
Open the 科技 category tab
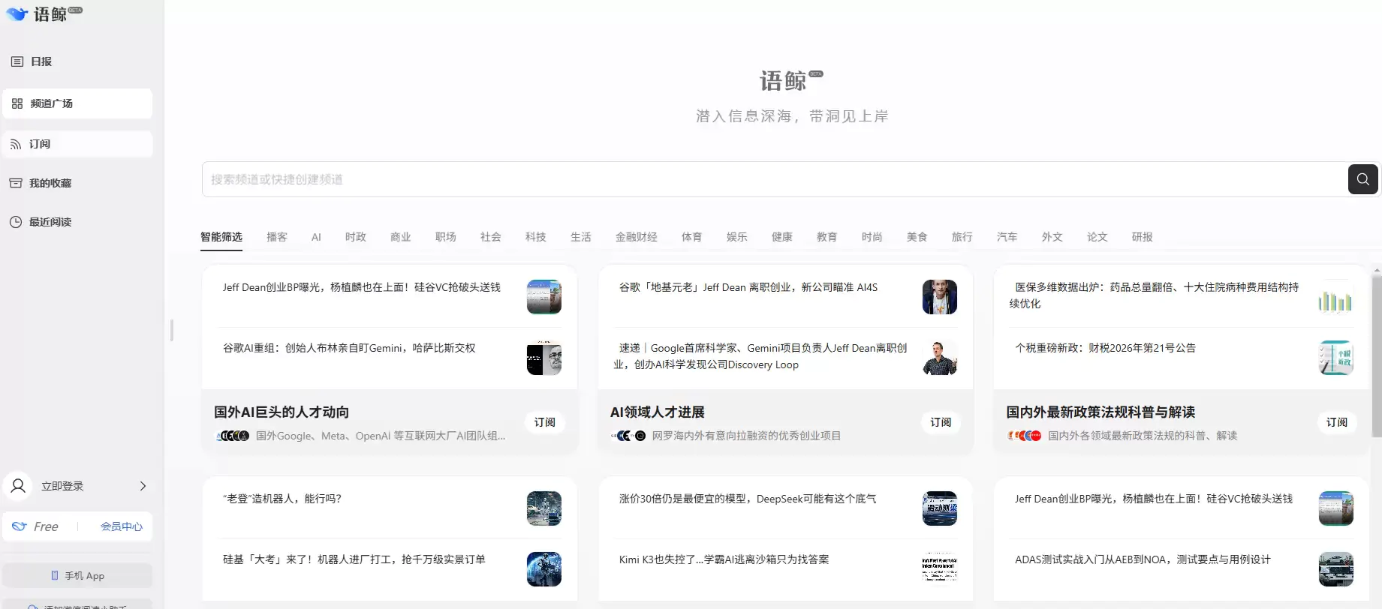coord(536,237)
